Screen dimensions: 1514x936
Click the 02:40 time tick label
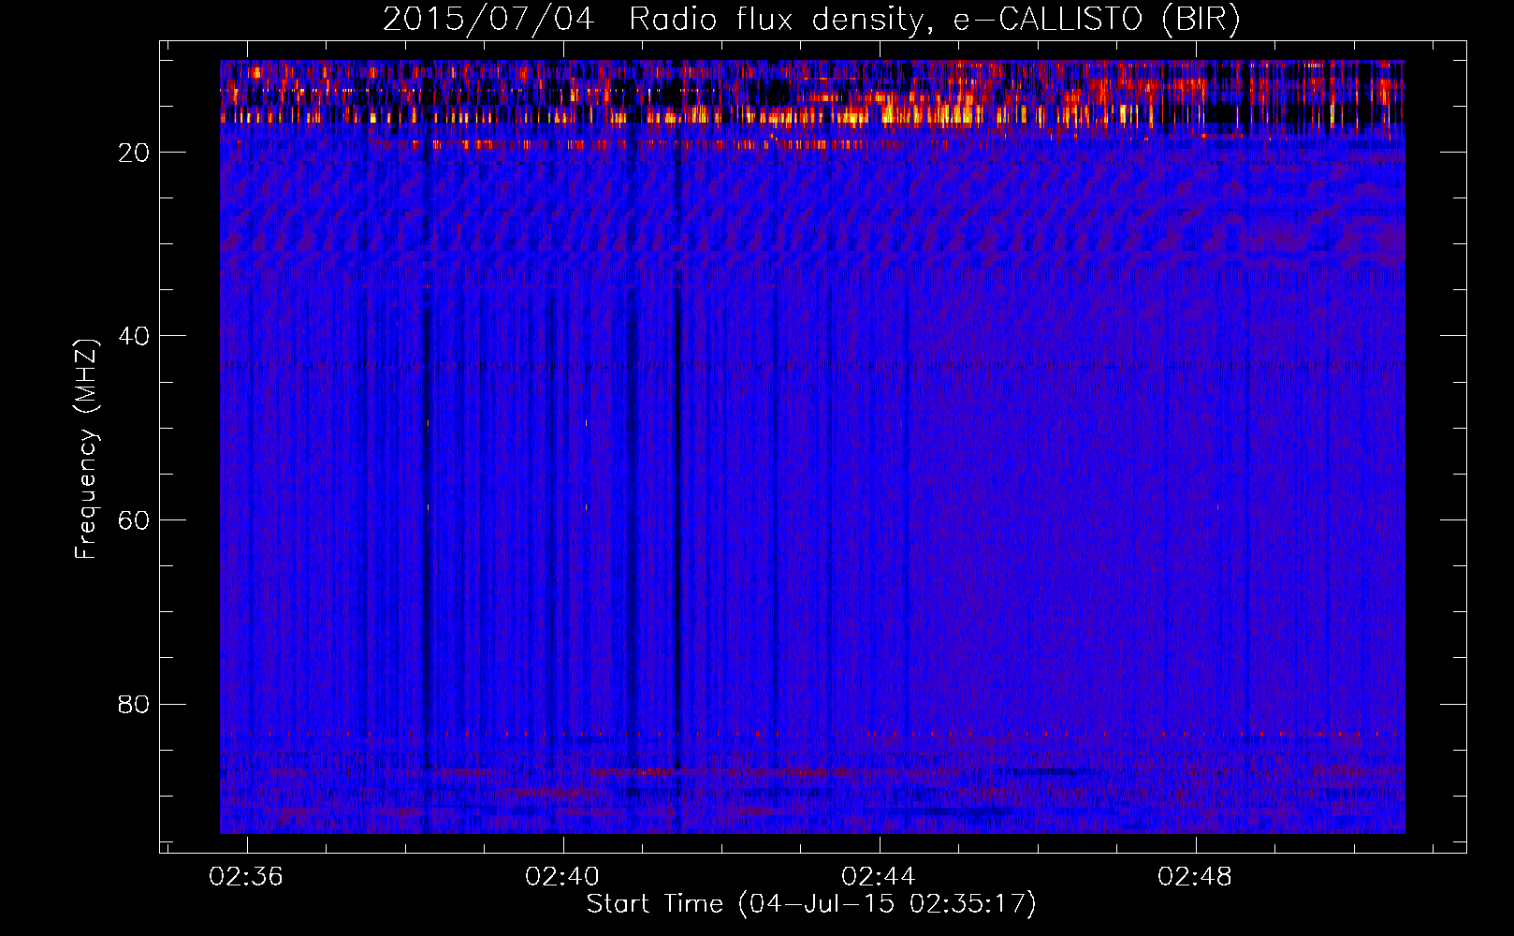point(562,877)
